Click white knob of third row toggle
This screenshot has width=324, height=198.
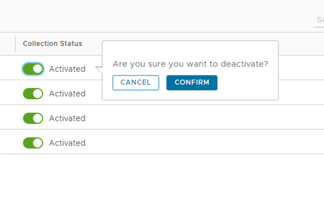pyautogui.click(x=38, y=118)
